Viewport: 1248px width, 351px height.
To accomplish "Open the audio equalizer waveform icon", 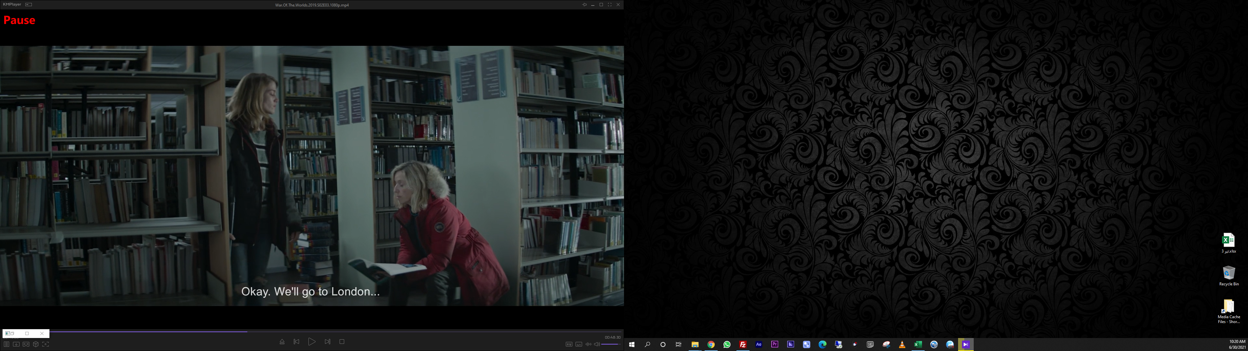I will (x=588, y=344).
